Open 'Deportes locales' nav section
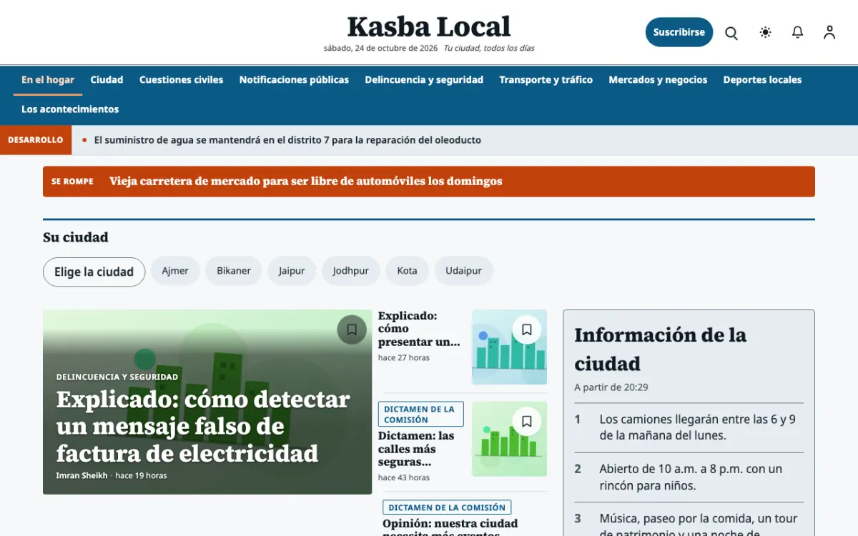This screenshot has width=858, height=536. coord(762,80)
